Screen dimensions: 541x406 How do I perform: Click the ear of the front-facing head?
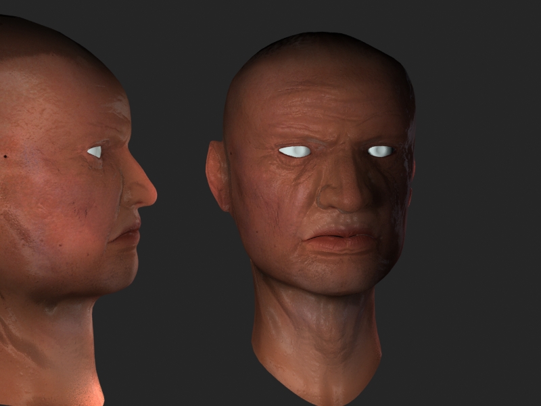[x=216, y=176]
